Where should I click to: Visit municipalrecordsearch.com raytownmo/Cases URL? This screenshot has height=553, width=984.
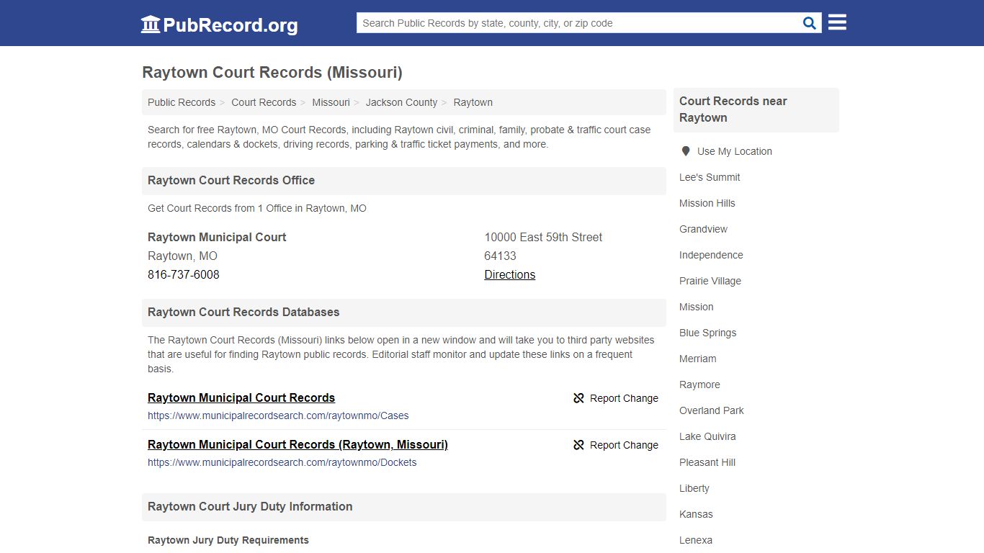coord(278,415)
